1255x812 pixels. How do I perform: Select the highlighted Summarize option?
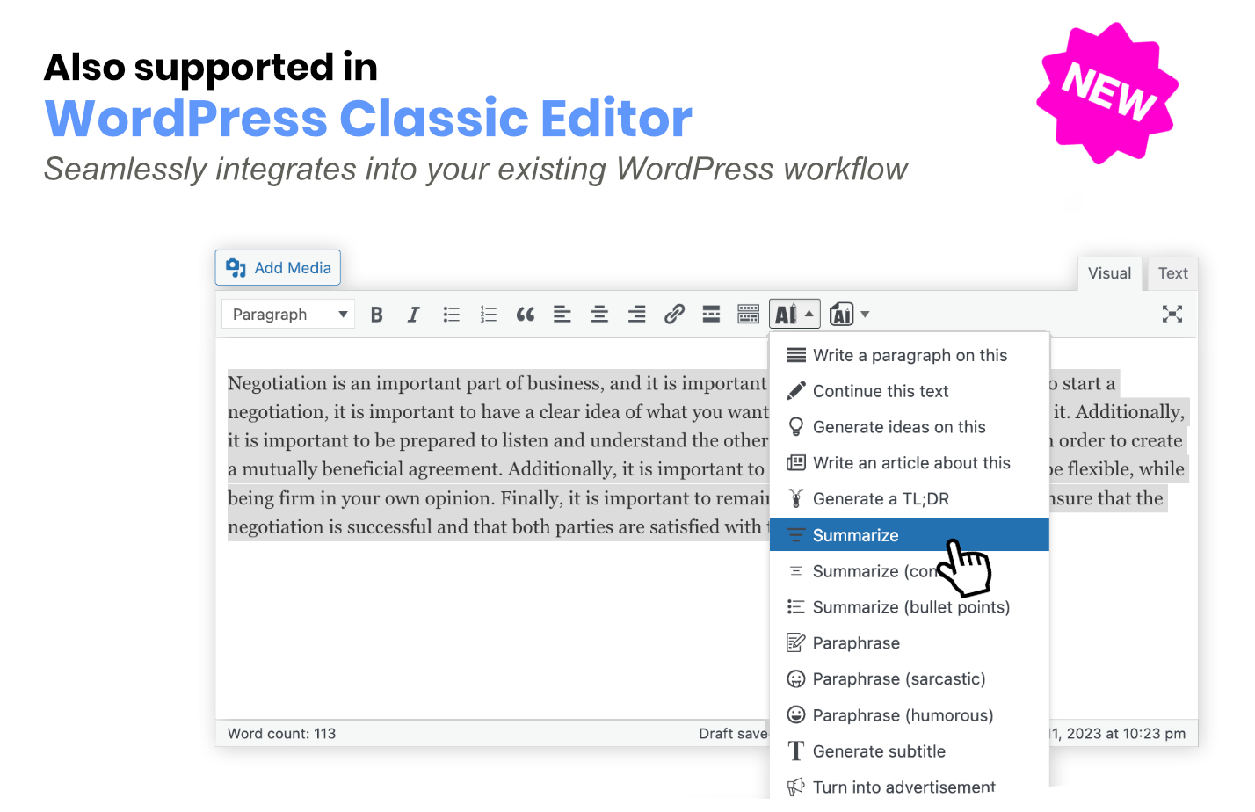tap(910, 535)
